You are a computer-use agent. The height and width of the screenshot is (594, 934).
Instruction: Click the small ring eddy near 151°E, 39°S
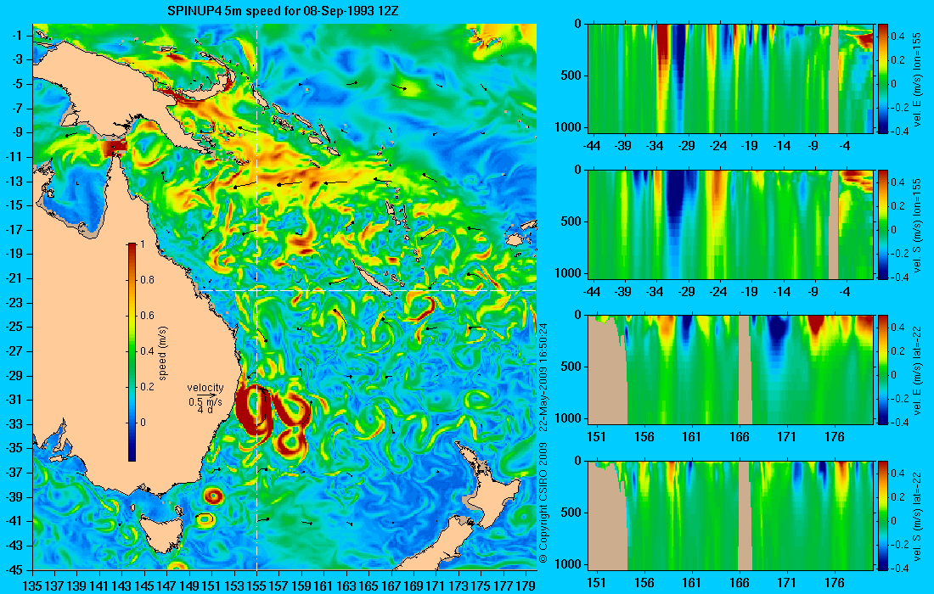coord(212,496)
